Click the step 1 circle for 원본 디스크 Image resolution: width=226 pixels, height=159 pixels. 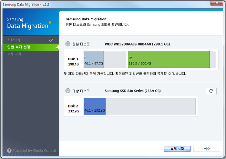(x=68, y=44)
